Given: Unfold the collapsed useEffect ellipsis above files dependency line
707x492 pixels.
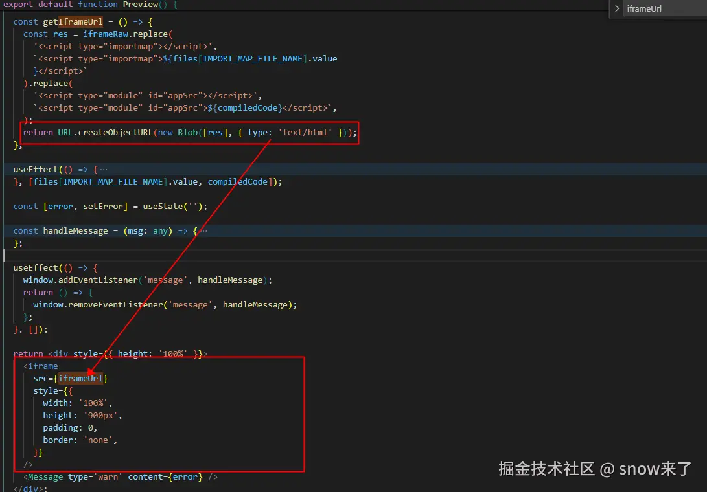Looking at the screenshot, I should coord(104,170).
